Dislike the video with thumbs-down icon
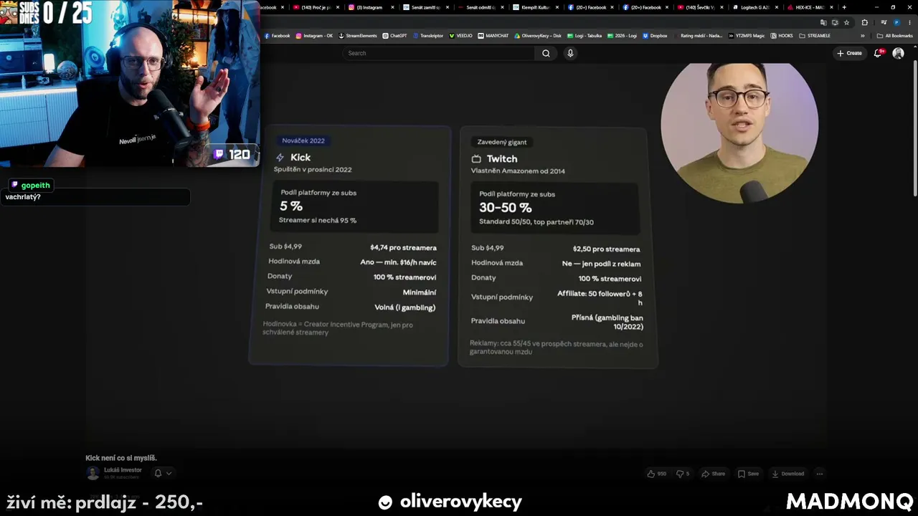918x516 pixels. click(x=683, y=474)
